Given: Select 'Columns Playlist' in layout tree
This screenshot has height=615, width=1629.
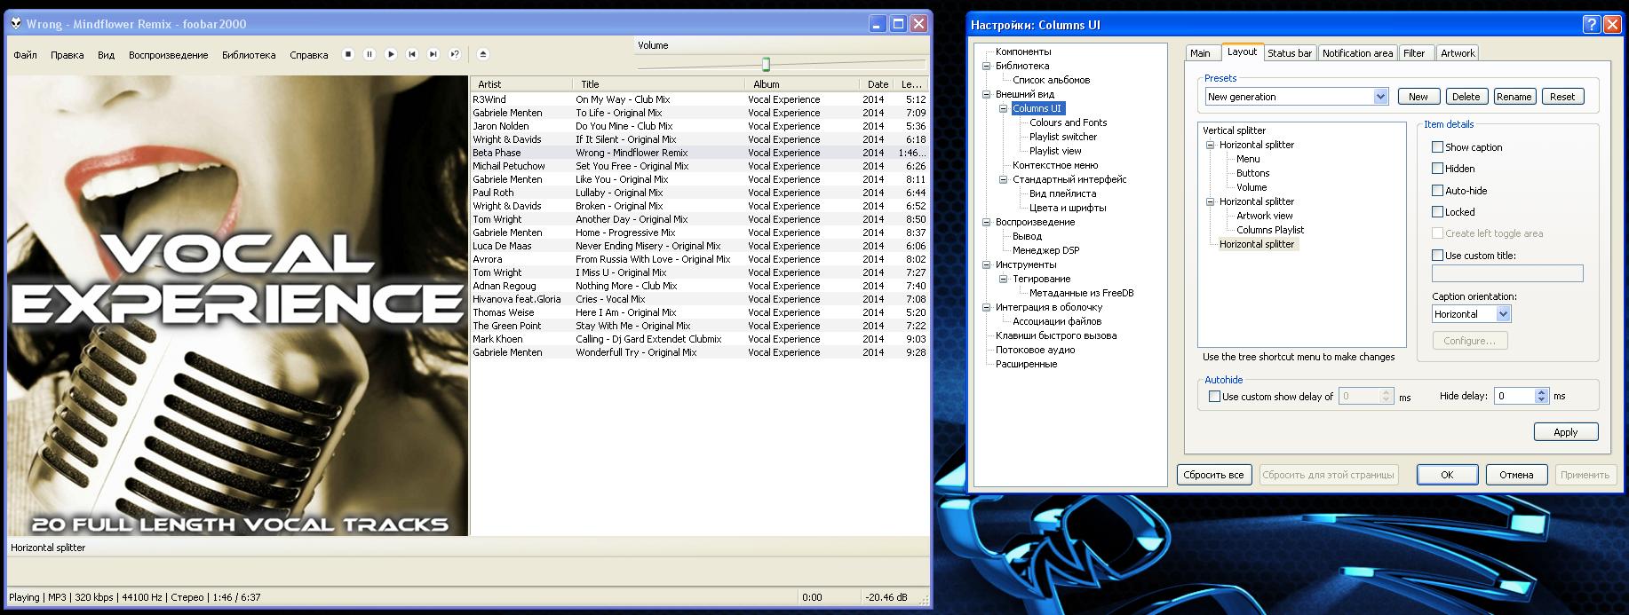Looking at the screenshot, I should tap(1270, 230).
